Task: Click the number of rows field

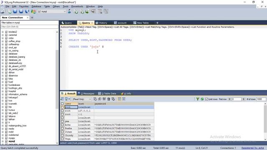Action: (261, 99)
